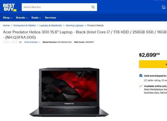Click the yellow Add to Cart button

click(153, 64)
